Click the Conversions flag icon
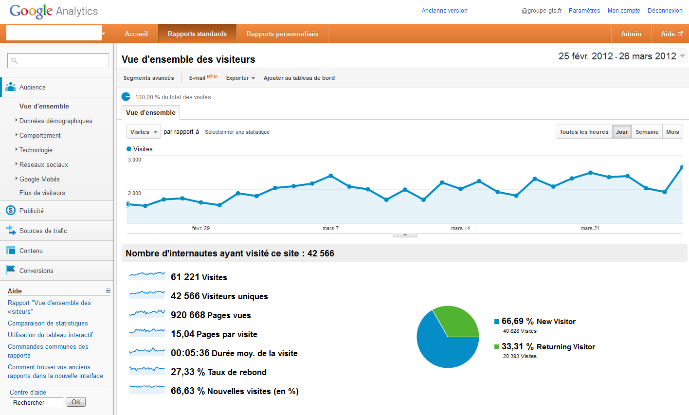Screen dimensions: 689x415 pyautogui.click(x=11, y=270)
